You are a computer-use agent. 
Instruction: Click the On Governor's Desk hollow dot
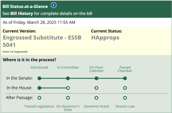[x=68, y=98]
